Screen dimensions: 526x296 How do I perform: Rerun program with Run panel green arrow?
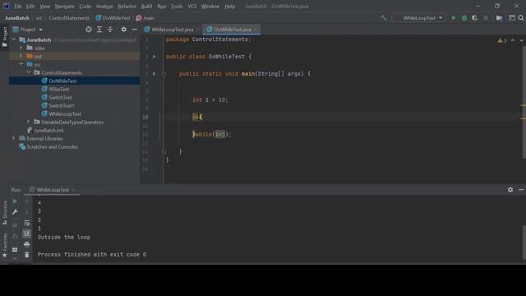(15, 201)
